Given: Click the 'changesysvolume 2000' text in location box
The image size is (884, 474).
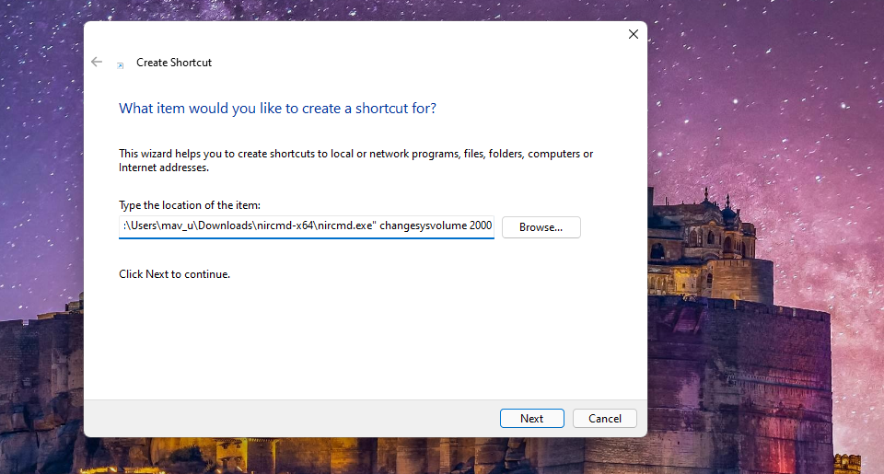Looking at the screenshot, I should pyautogui.click(x=437, y=226).
